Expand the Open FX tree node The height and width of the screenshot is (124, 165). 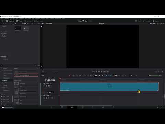(x=1, y=83)
